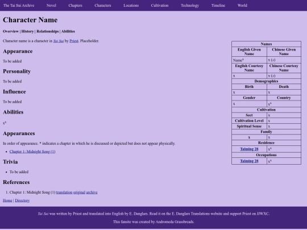Open the archive reference link

[92, 193]
